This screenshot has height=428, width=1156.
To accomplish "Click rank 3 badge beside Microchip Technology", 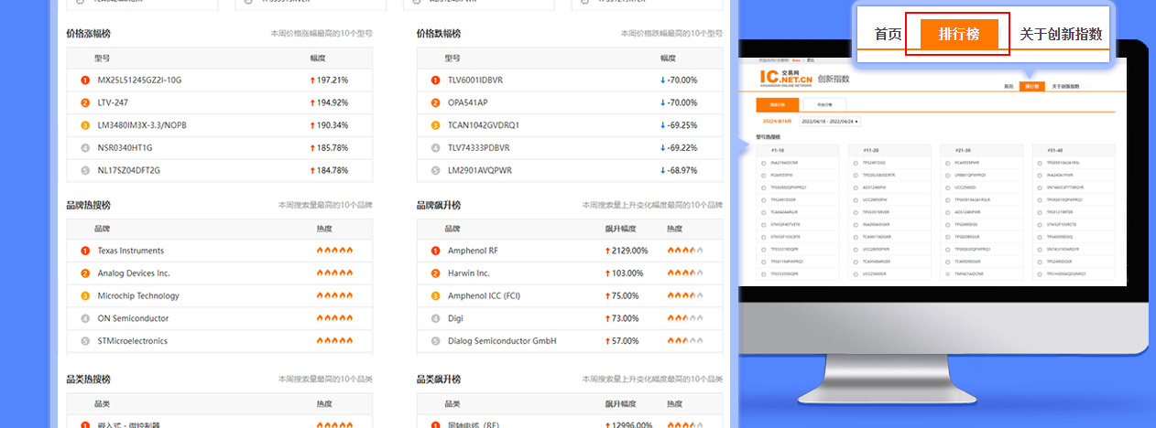I will (85, 295).
